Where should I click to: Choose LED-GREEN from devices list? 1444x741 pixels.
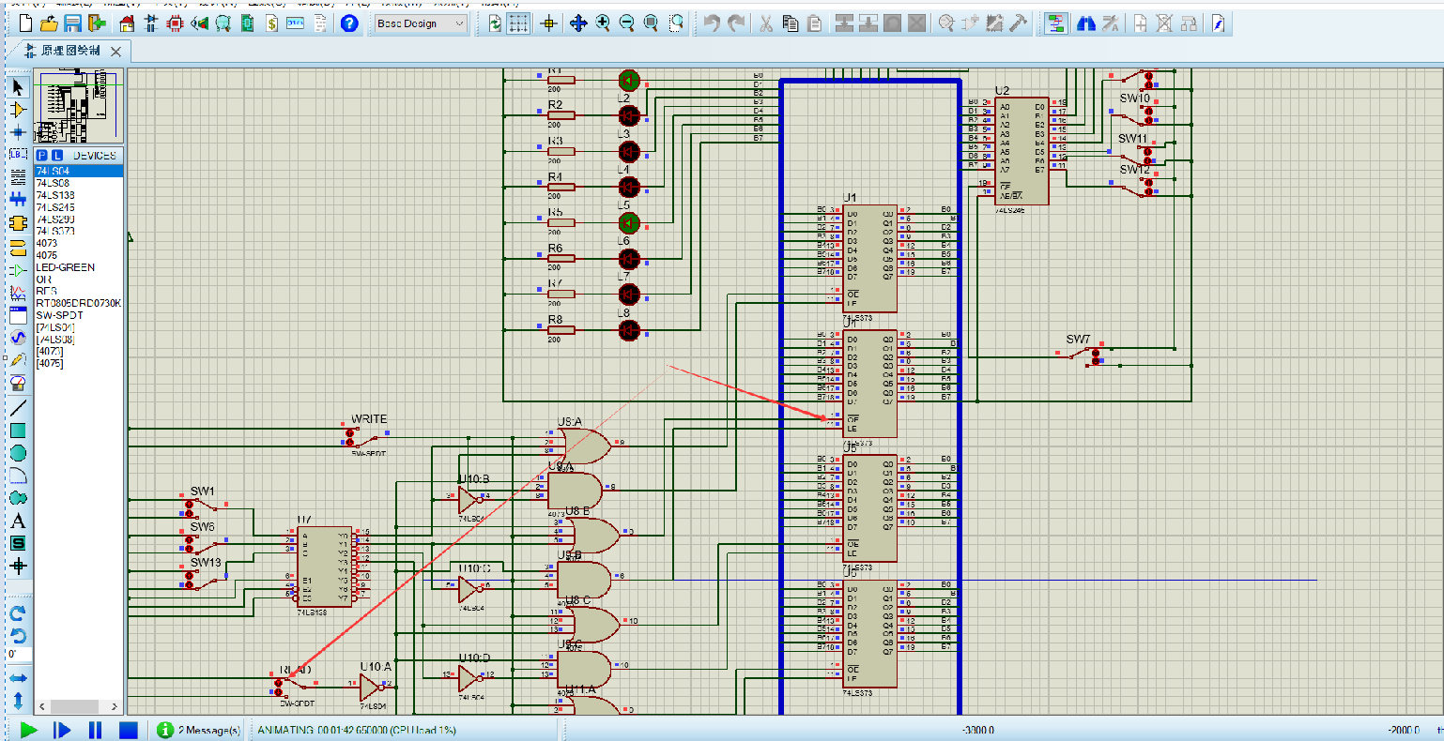(x=65, y=267)
